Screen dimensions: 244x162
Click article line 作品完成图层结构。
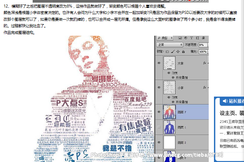pos(19,33)
